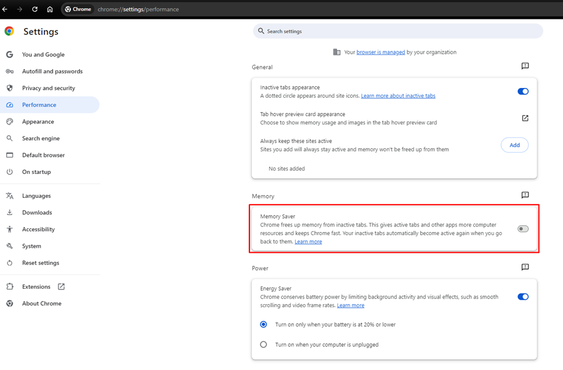Click the browser back arrow icon
Screen dimensions: 563x370
5,9
